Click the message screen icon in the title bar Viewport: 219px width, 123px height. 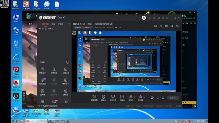(x=154, y=18)
